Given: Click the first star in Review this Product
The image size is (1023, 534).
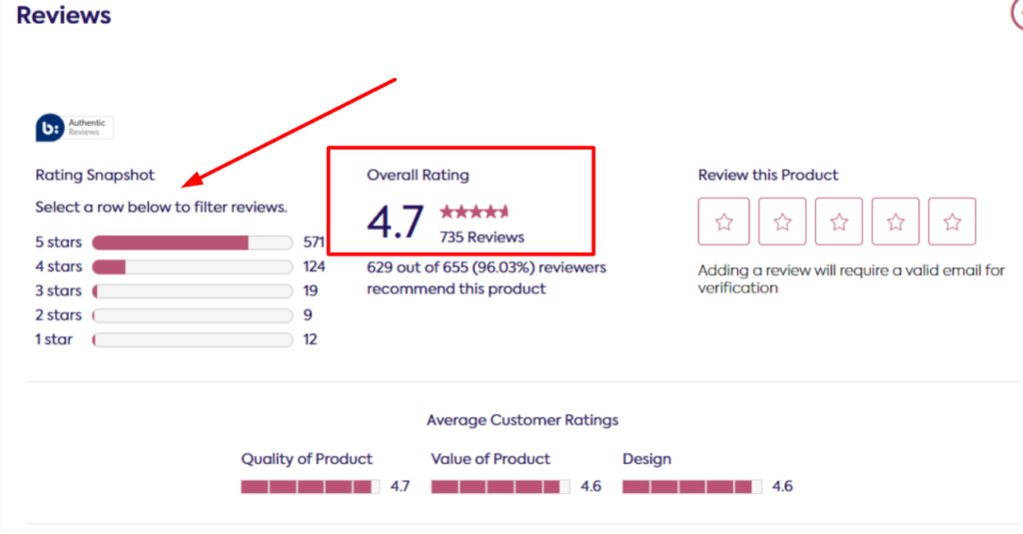Looking at the screenshot, I should tap(723, 222).
